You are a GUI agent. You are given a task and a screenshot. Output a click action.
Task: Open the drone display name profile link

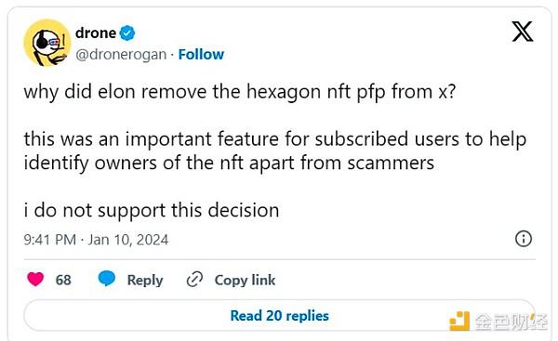point(96,33)
